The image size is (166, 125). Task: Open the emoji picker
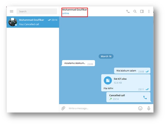[140, 108]
